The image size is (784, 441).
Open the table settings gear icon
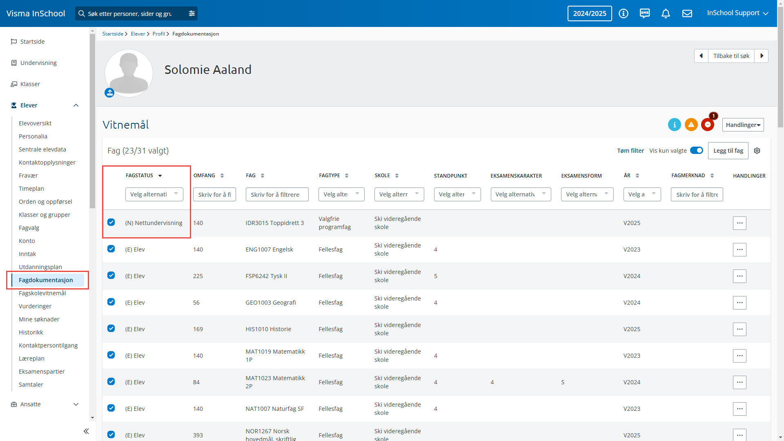pyautogui.click(x=757, y=151)
